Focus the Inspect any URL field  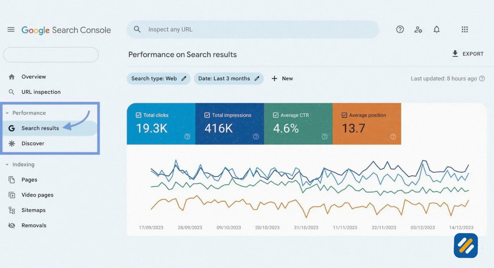253,29
